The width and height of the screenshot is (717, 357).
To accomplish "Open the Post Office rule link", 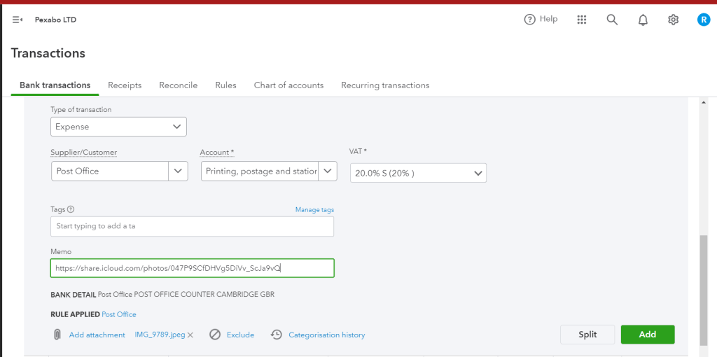I will click(x=119, y=314).
